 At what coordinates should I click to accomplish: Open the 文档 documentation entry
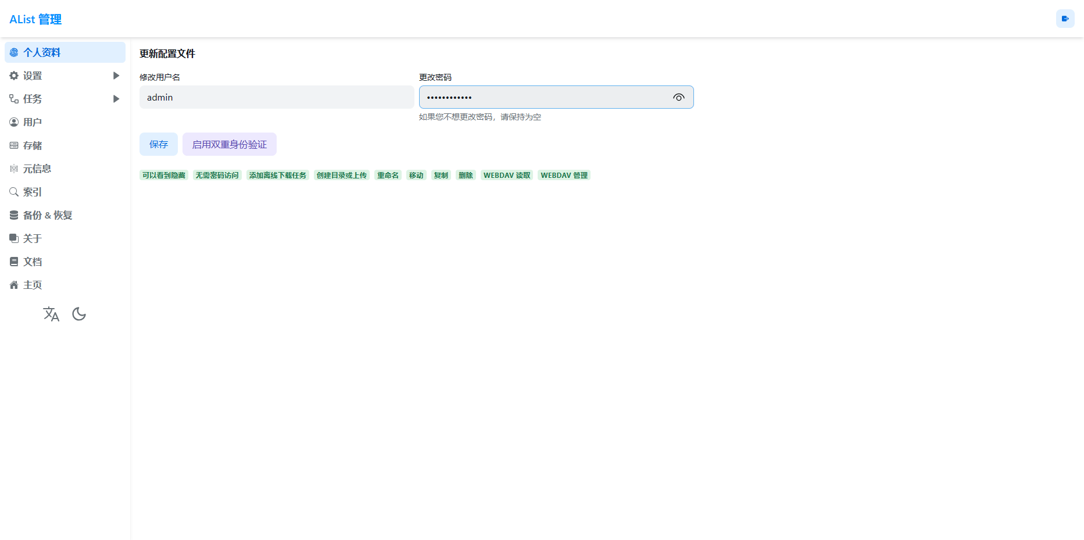point(33,262)
